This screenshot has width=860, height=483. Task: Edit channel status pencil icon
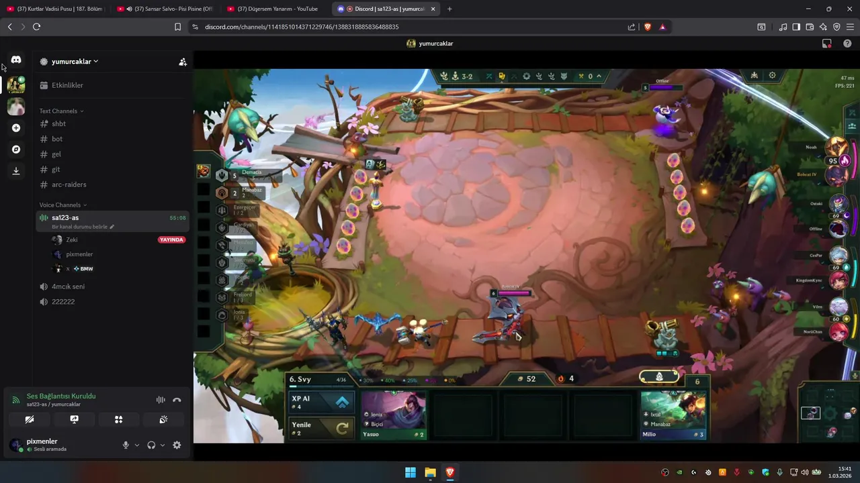112,227
